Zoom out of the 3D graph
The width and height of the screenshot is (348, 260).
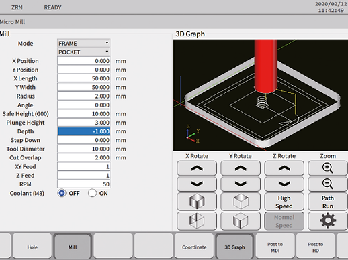click(328, 184)
